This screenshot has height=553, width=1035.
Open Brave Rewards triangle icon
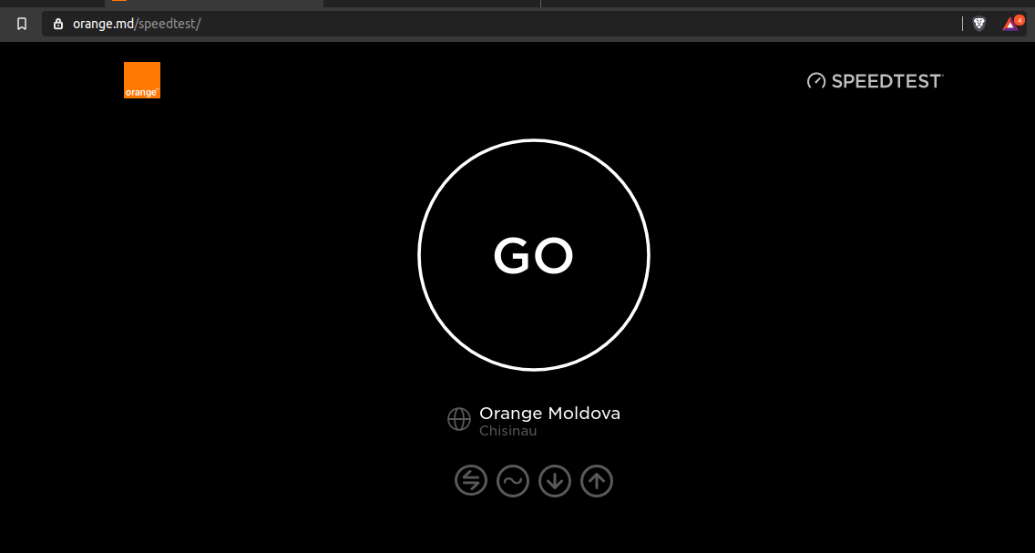[x=1009, y=25]
